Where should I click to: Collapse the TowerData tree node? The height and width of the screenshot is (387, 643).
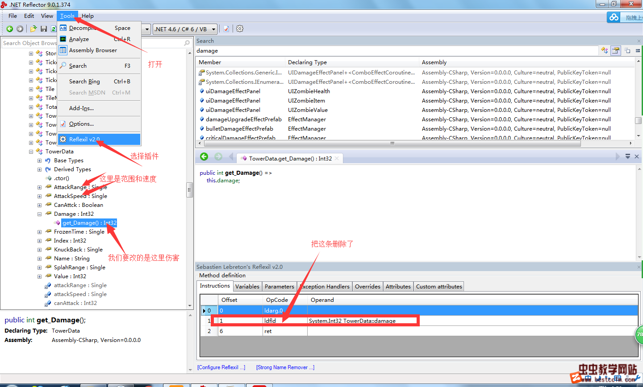click(x=31, y=152)
